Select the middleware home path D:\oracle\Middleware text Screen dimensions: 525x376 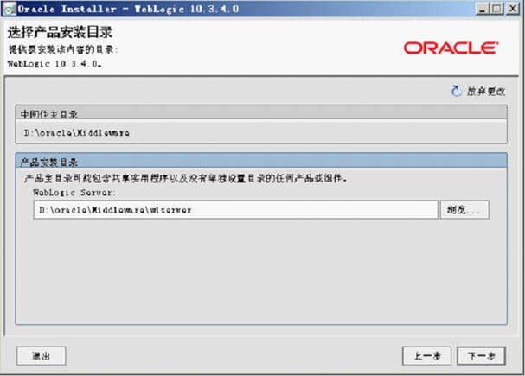pos(77,133)
